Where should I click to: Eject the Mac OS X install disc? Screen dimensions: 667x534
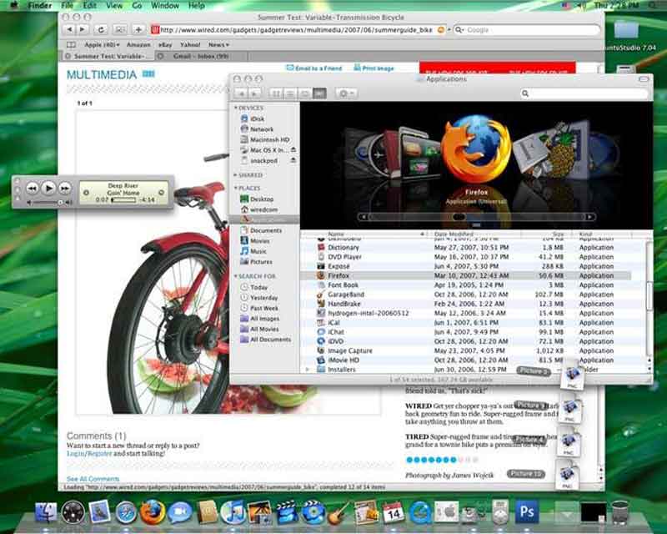point(293,150)
